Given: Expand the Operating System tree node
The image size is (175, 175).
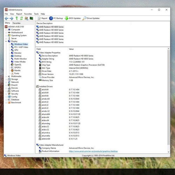Looking at the screenshot, I should [6, 36].
